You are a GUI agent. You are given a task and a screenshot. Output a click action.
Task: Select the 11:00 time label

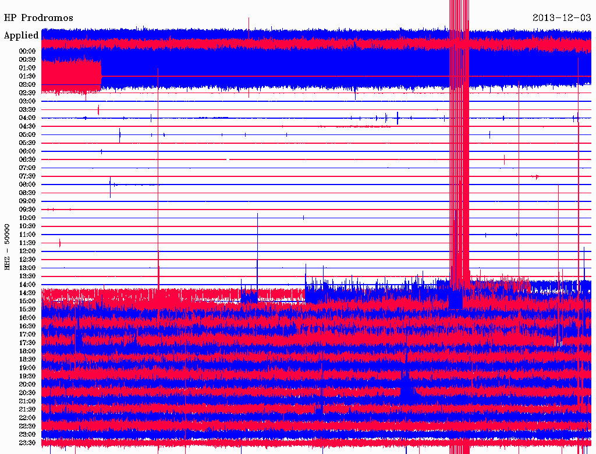27,235
